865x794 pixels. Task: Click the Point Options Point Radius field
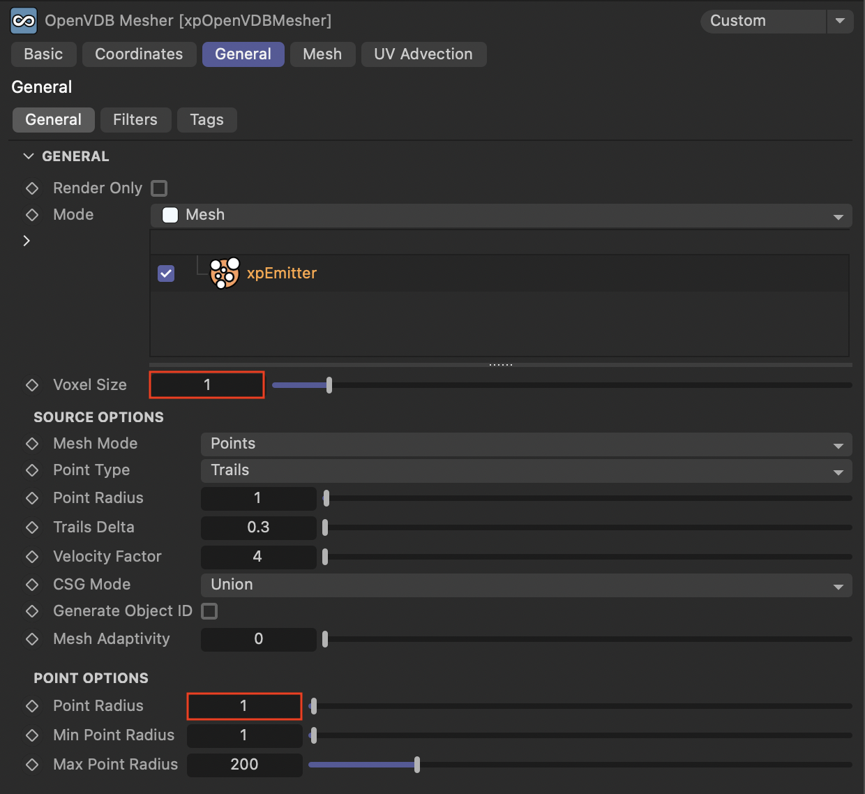point(244,706)
